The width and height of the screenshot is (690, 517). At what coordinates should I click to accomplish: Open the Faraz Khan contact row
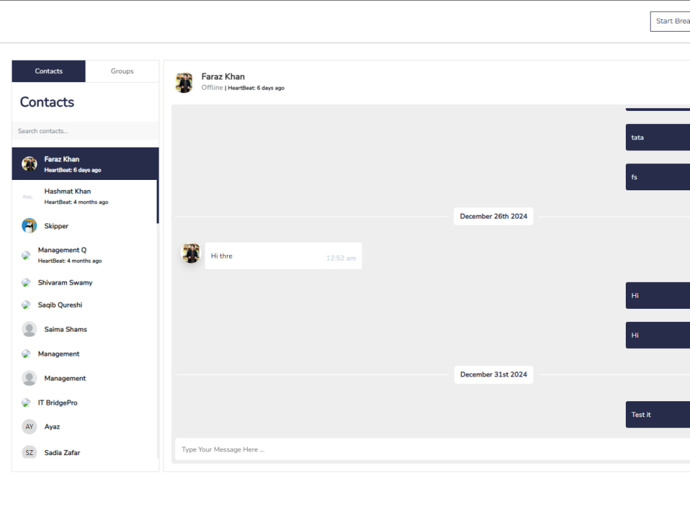point(86,164)
